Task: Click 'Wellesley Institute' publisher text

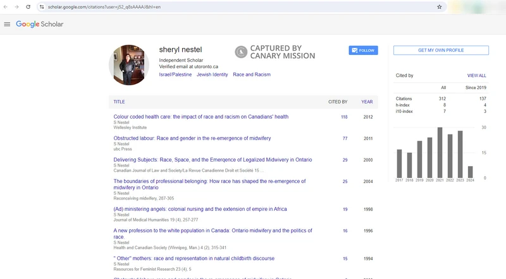Action: (x=130, y=128)
